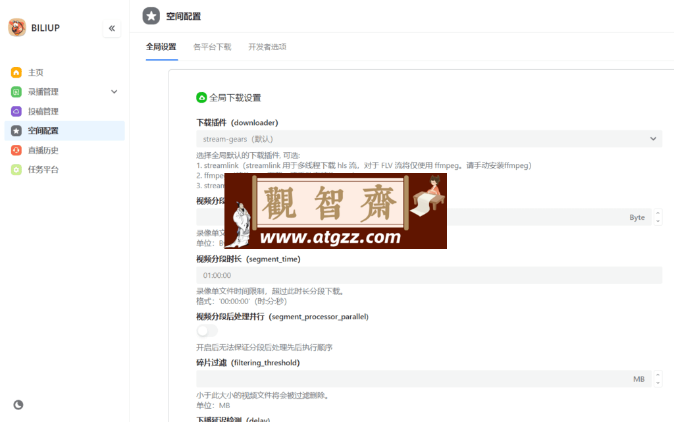Click the 开启后无法保证分段后处理先后执行顺序 hint
The width and height of the screenshot is (674, 422).
265,347
